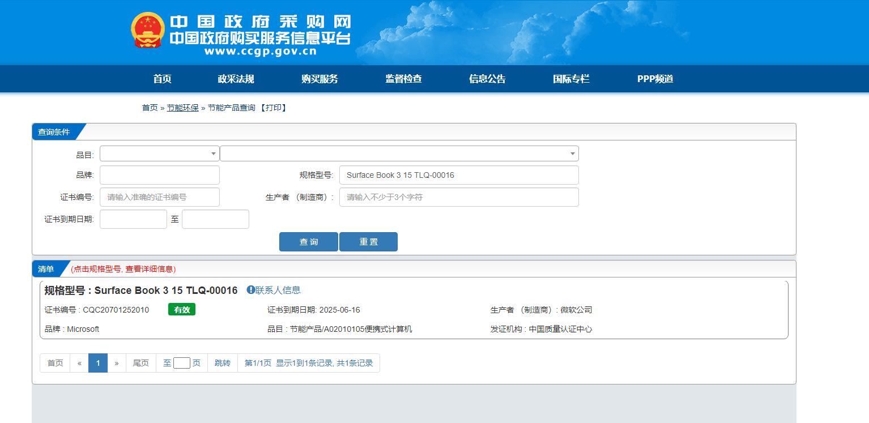
Task: Focus the 品牌 input field
Action: coord(160,175)
